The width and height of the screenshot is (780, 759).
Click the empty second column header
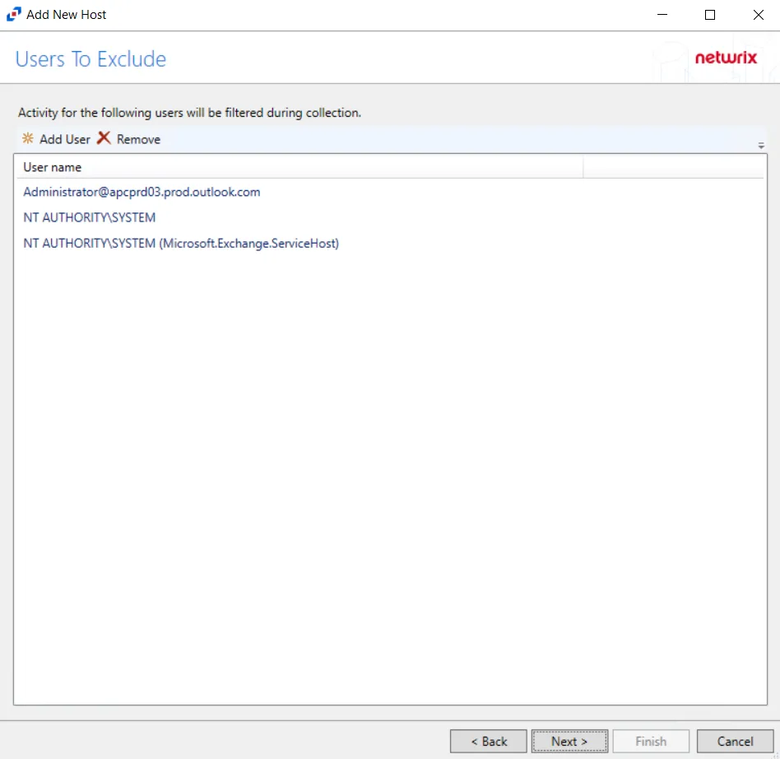click(x=673, y=167)
